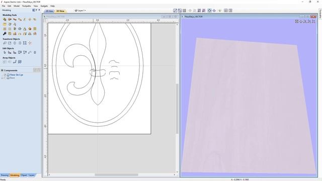Viewport: 322px width, 181px height.
Task: Switch to Node Editing mode tool
Action: (10, 52)
